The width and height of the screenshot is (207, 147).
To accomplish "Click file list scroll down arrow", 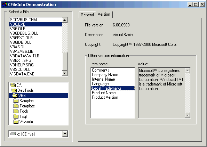I will (x=65, y=73).
